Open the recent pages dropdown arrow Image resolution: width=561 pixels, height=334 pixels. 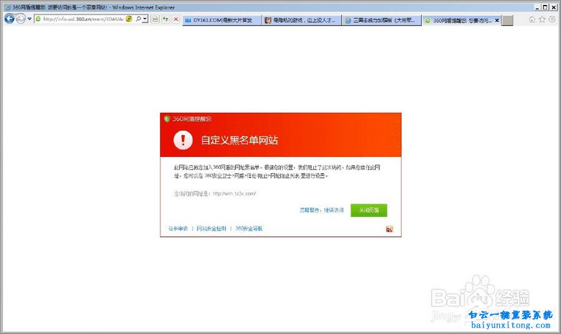[29, 19]
